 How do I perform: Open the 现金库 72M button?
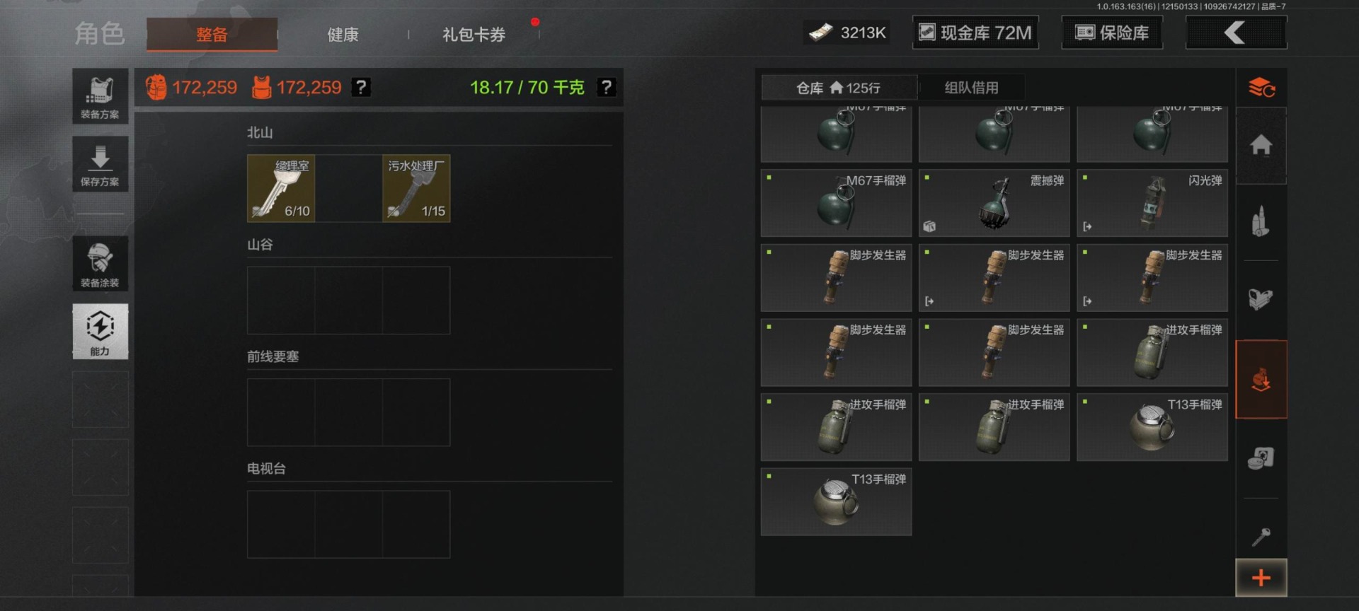tap(975, 33)
